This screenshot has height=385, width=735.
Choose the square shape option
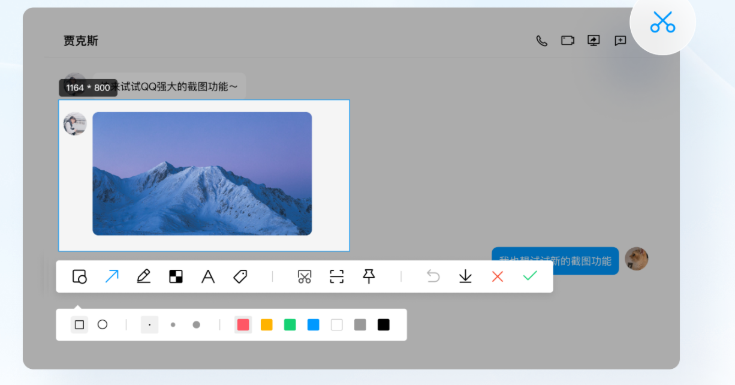click(x=79, y=324)
